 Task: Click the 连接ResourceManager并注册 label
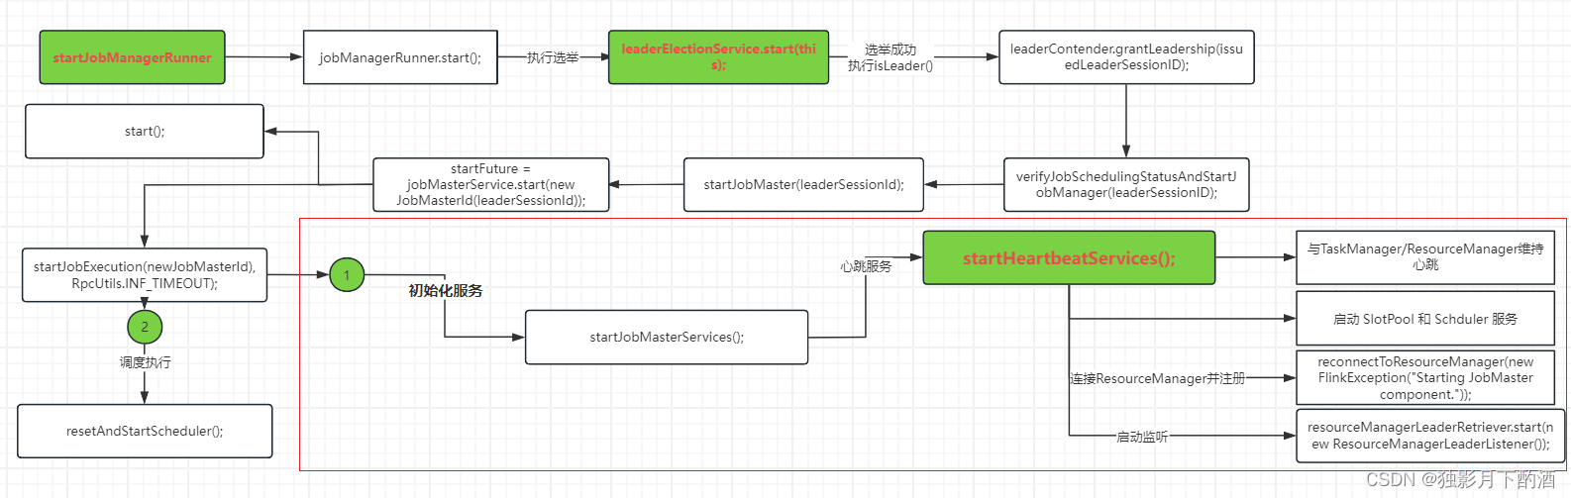pyautogui.click(x=1157, y=378)
